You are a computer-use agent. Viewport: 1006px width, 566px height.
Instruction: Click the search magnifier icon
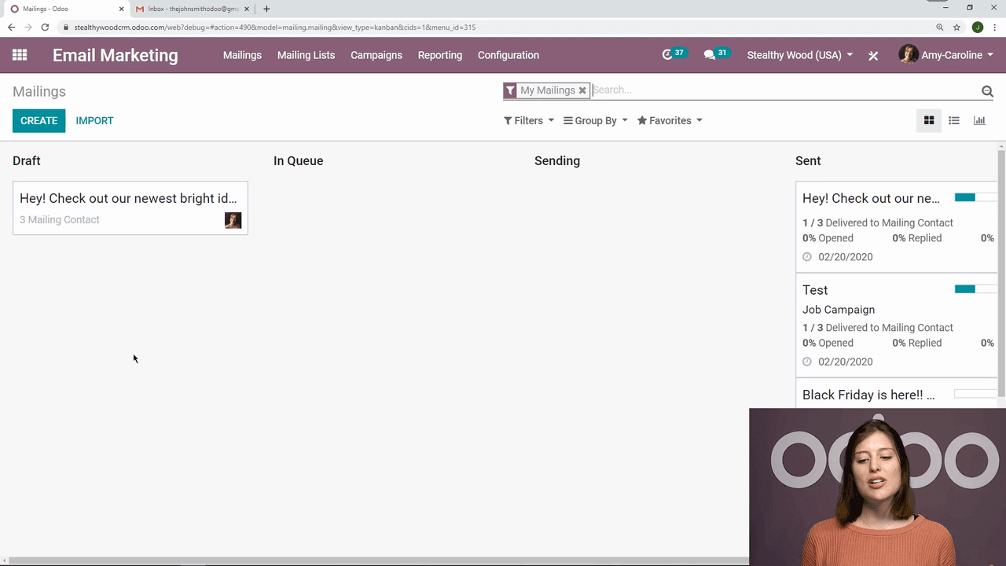pyautogui.click(x=987, y=91)
